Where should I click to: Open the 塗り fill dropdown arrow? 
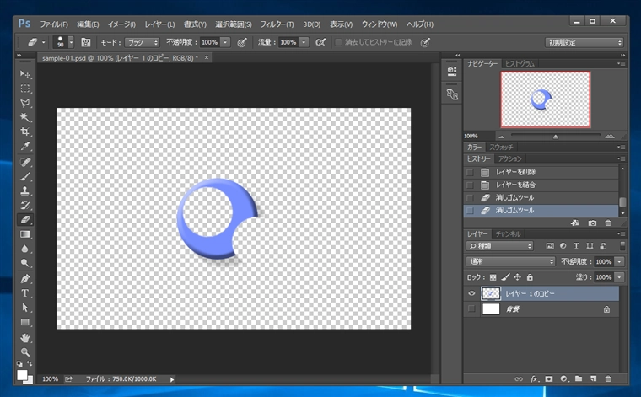click(x=620, y=277)
